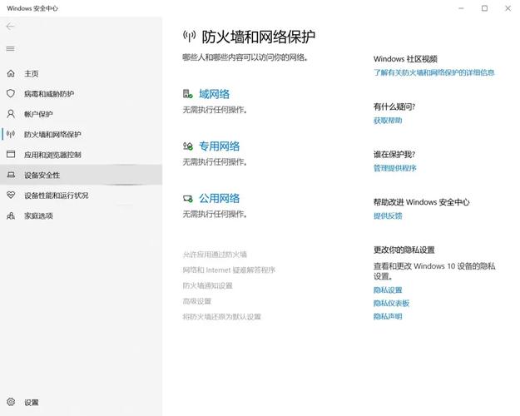Open the 专用网络 link

coord(219,146)
